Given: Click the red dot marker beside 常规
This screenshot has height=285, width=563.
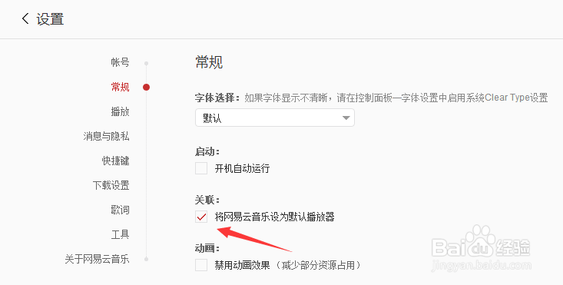Looking at the screenshot, I should point(146,87).
